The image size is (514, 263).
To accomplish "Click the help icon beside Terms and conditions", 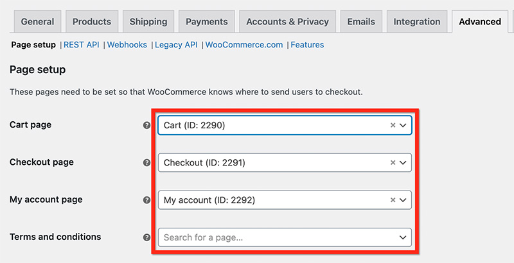I will coord(146,237).
